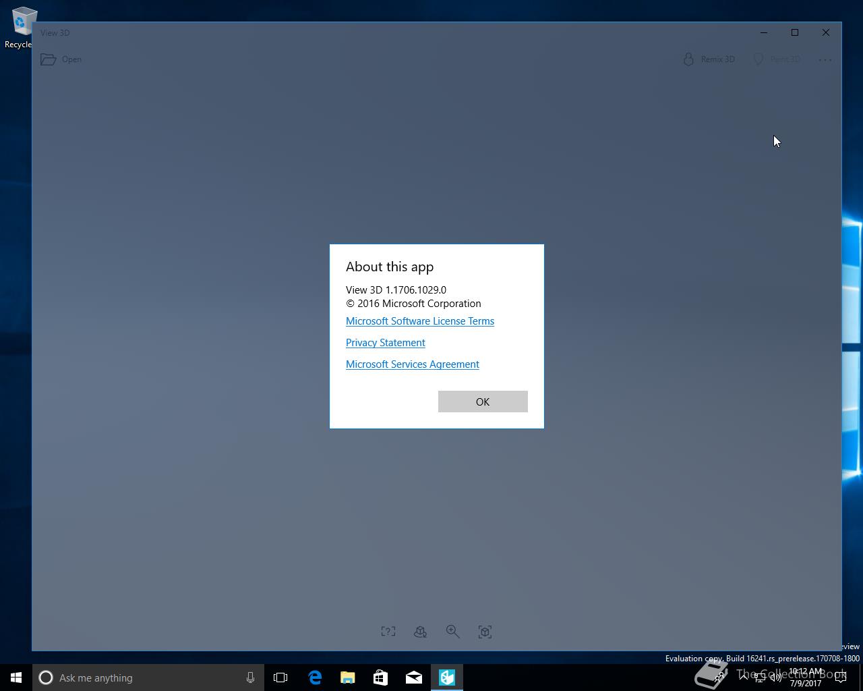Click the reset view cube icon
This screenshot has width=863, height=691.
(x=485, y=632)
